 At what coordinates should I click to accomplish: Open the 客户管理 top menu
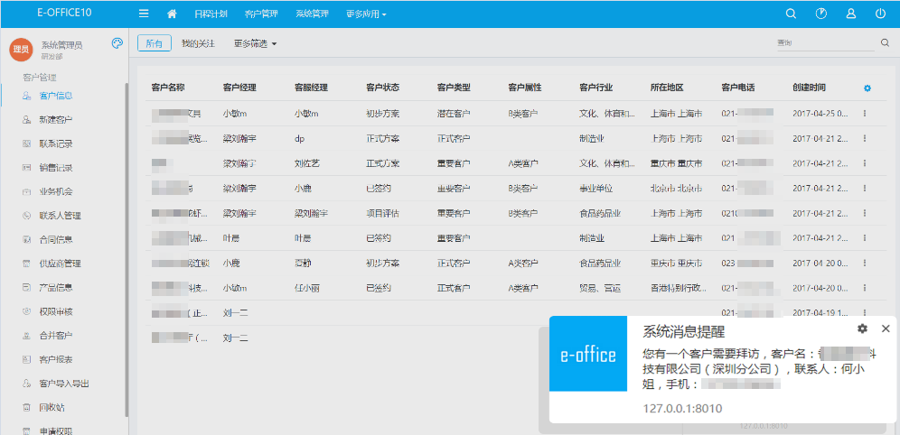pos(261,14)
